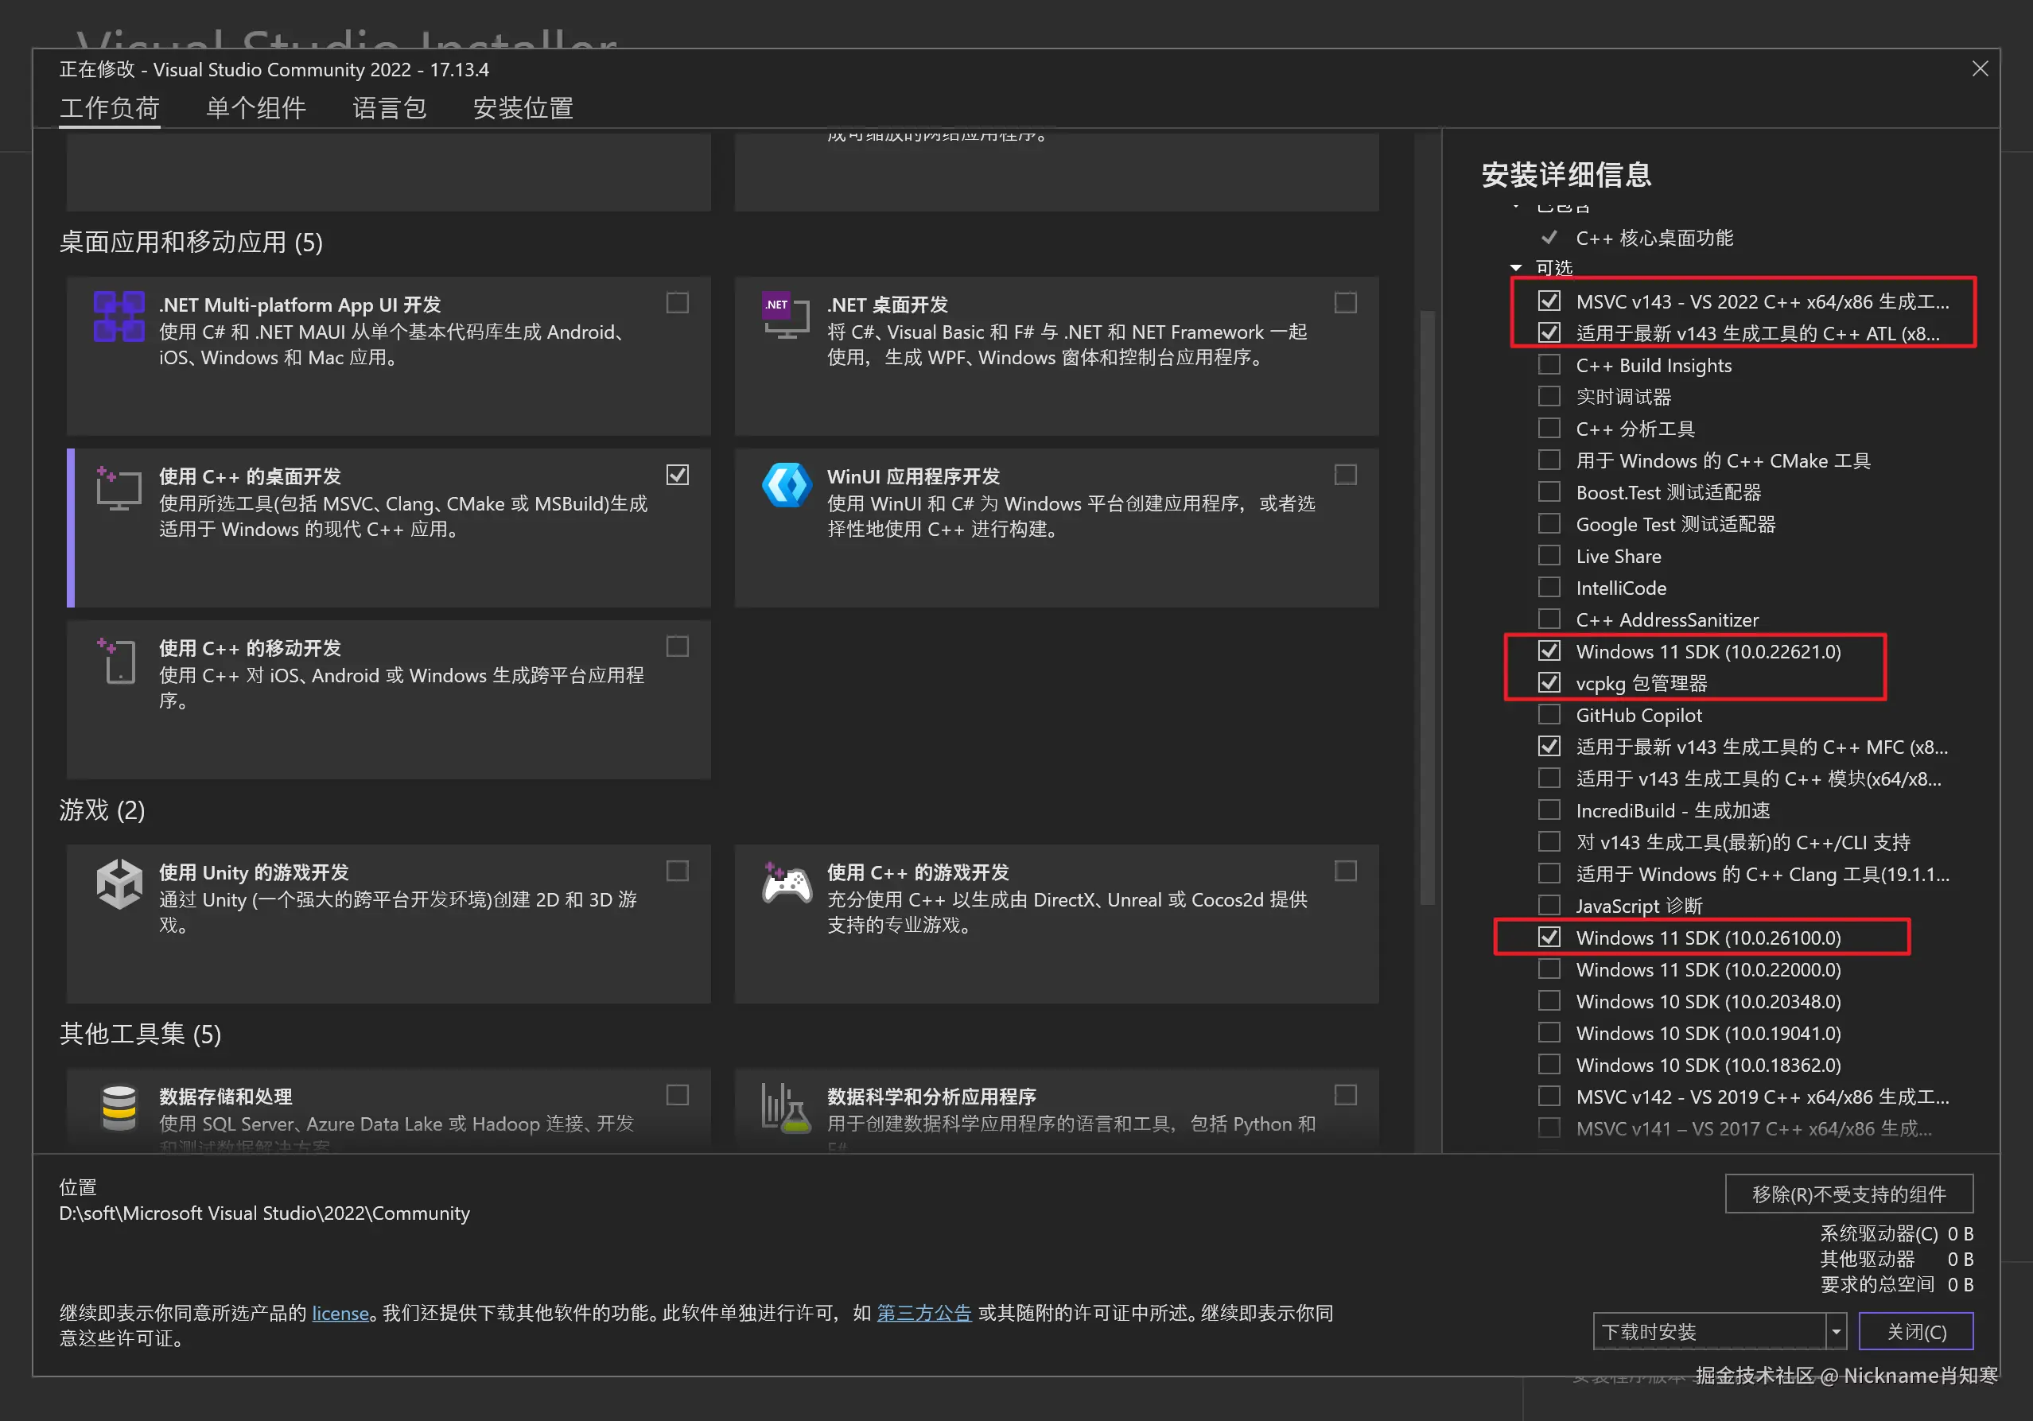This screenshot has width=2033, height=1421.
Task: Enable 用于 Windows 的 C++ CMake 工具
Action: pyautogui.click(x=1549, y=460)
